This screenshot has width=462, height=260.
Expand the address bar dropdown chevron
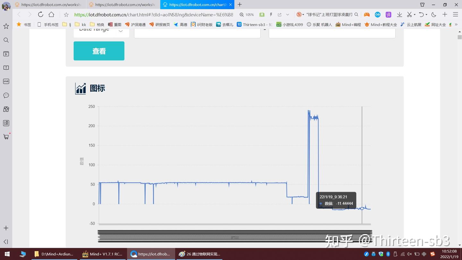click(x=287, y=15)
